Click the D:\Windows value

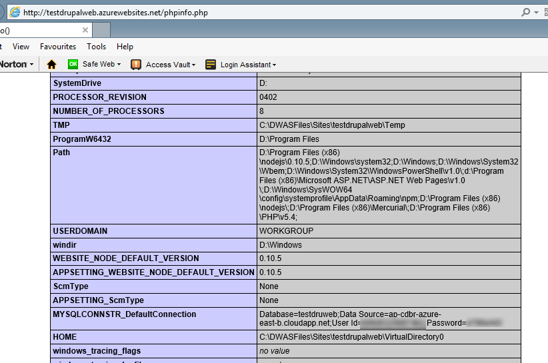tap(280, 245)
